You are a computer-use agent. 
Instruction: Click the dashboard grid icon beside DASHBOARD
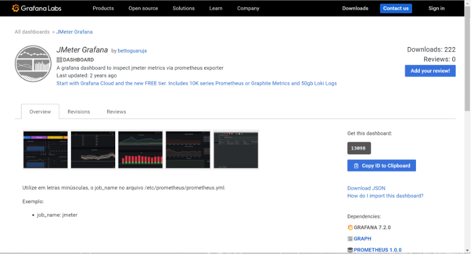[59, 60]
